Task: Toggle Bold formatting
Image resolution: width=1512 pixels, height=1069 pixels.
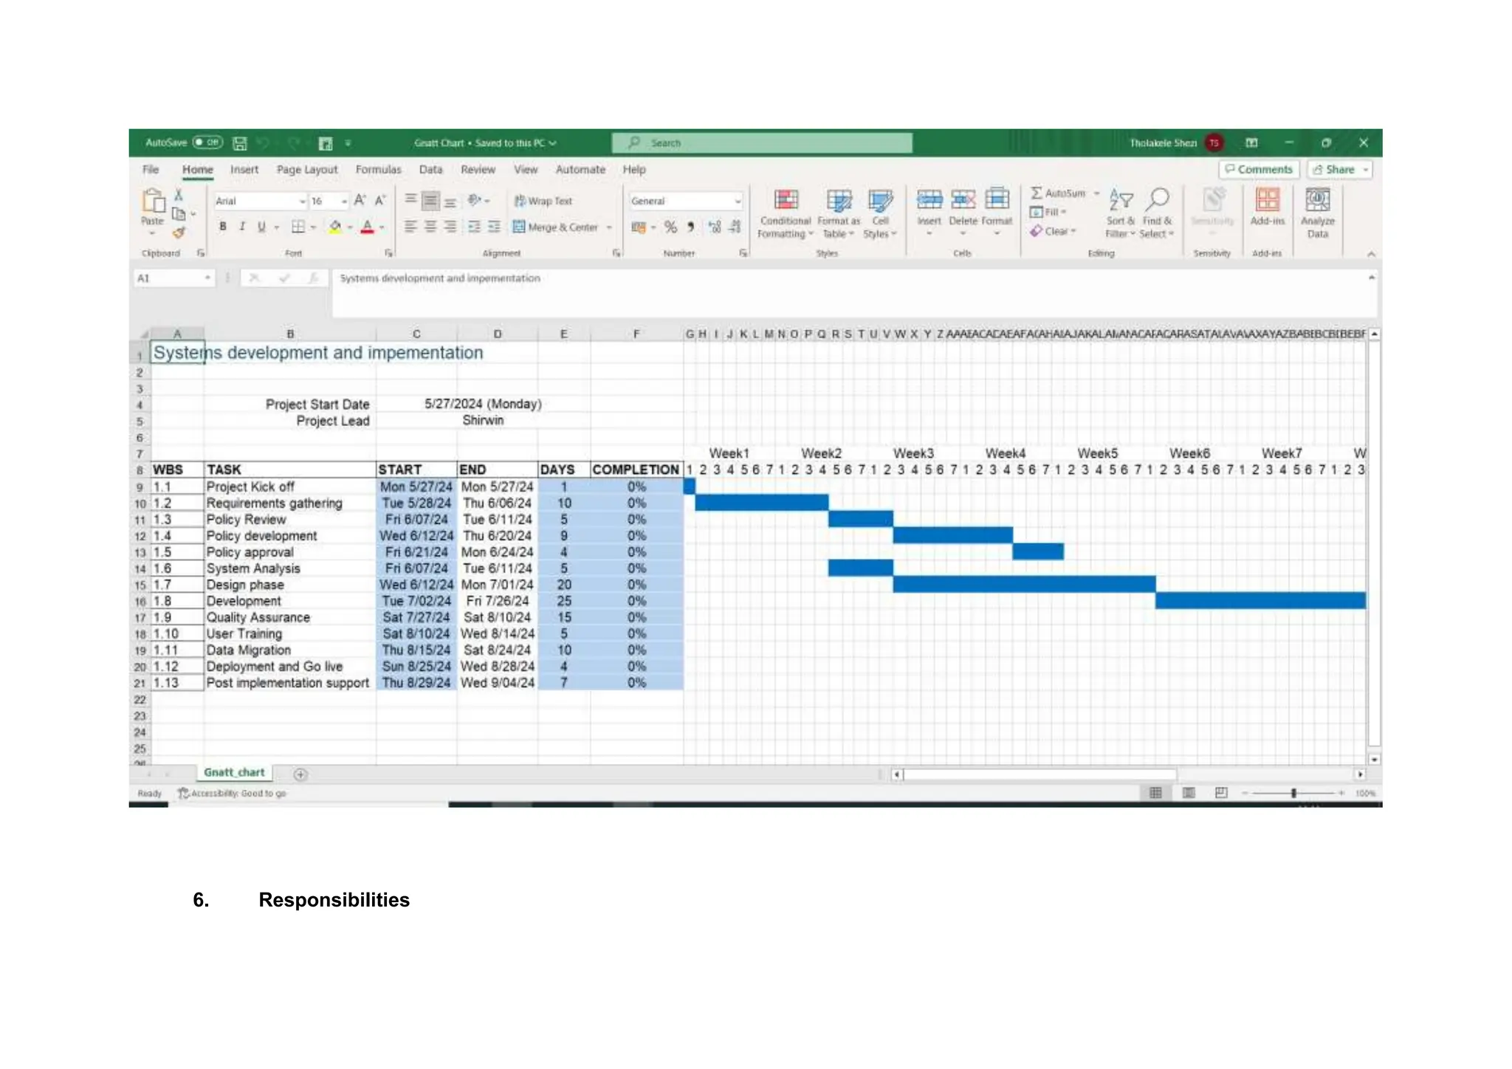Action: [x=223, y=227]
